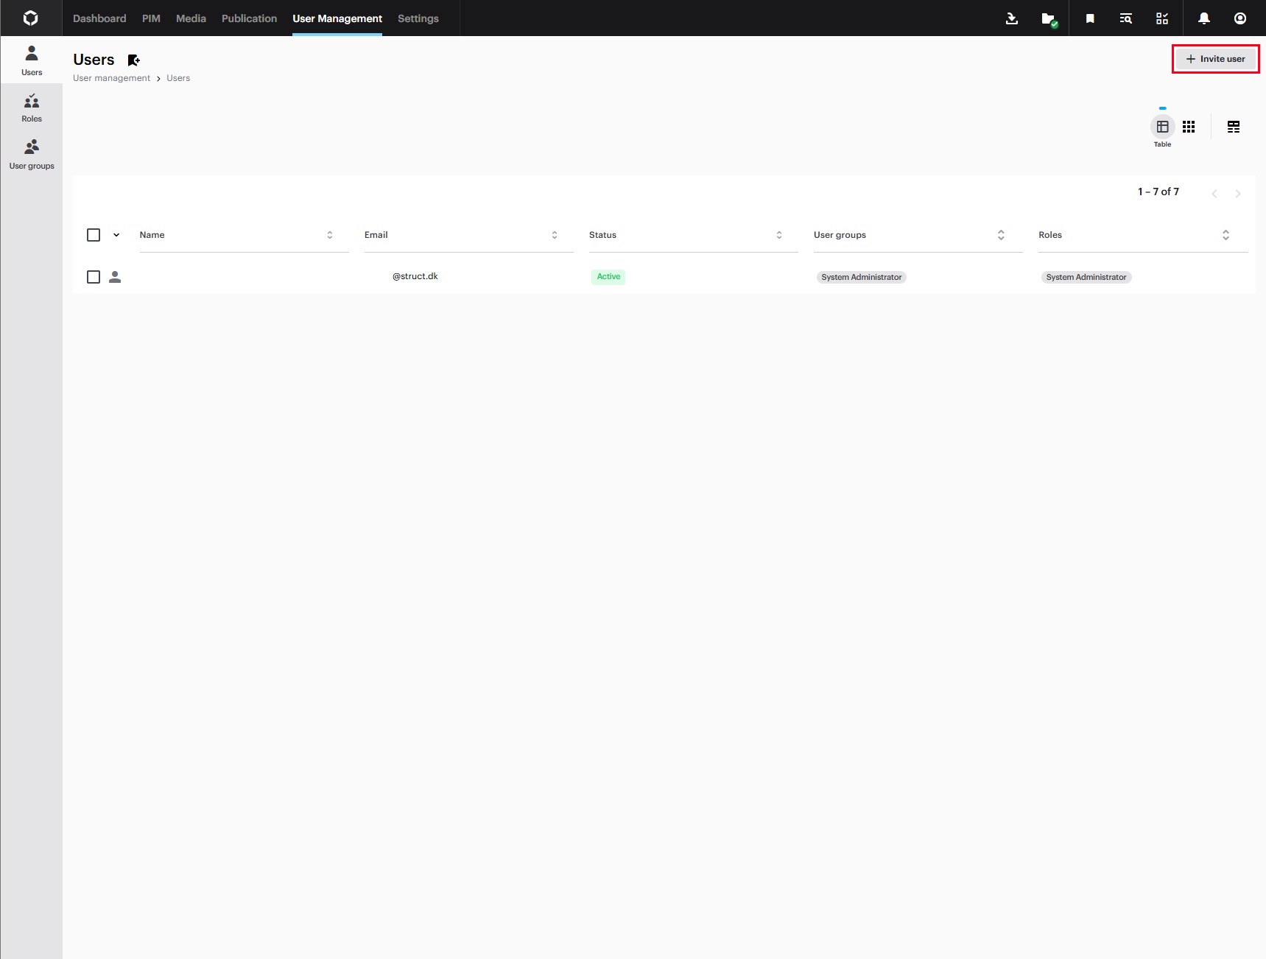
Task: Switch to grid view of users
Action: coord(1189,127)
